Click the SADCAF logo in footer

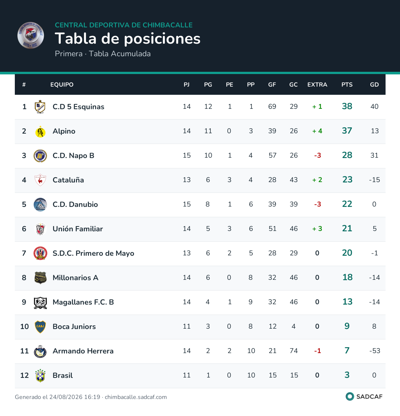(364, 397)
